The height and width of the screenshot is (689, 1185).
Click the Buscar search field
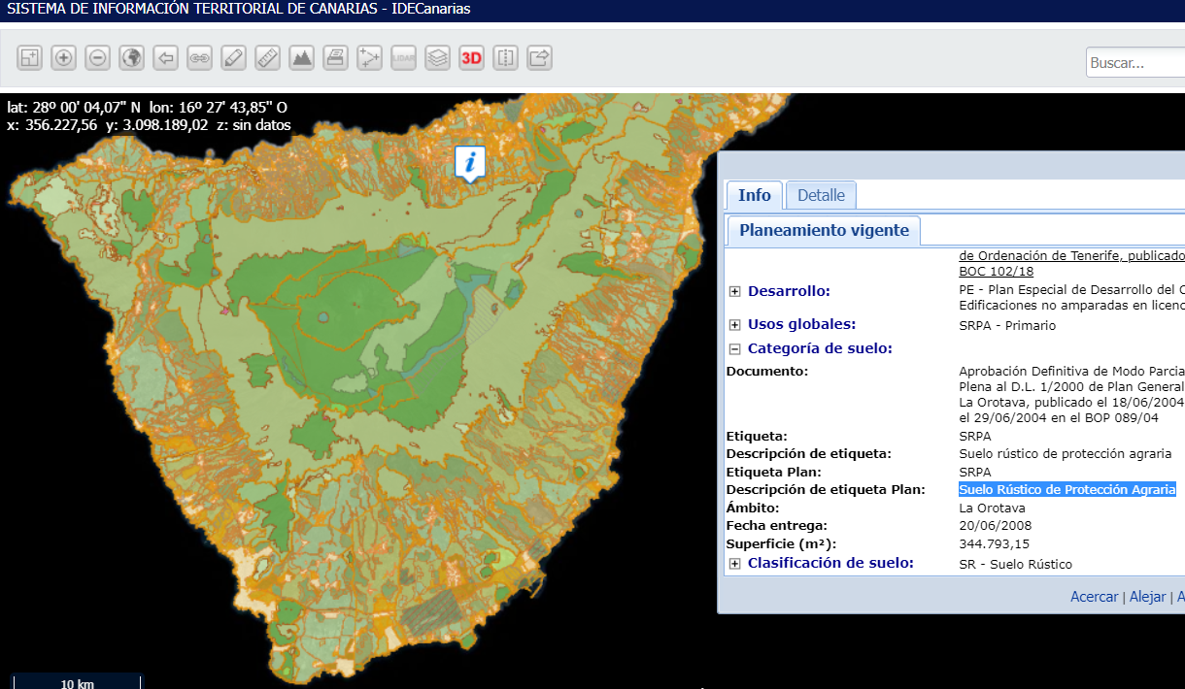(1134, 63)
